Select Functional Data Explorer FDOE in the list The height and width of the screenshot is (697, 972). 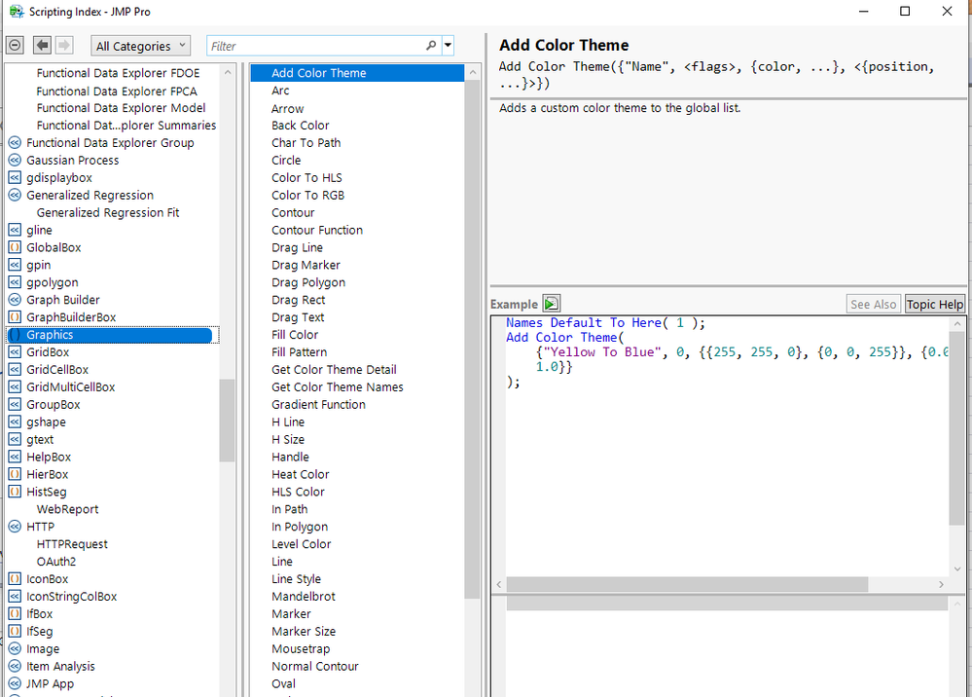pyautogui.click(x=118, y=73)
